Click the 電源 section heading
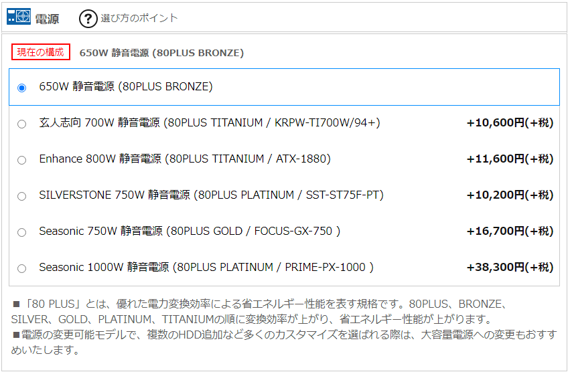Image resolution: width=570 pixels, height=374 pixels. [x=47, y=19]
